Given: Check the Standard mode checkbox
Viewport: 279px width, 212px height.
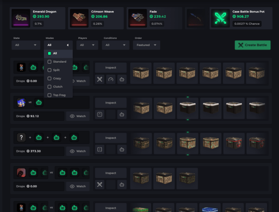Looking at the screenshot, I should 50,62.
